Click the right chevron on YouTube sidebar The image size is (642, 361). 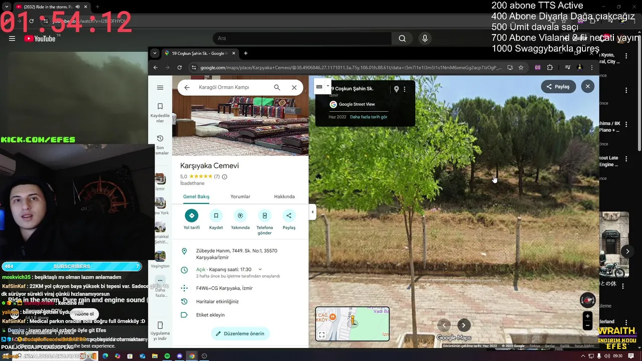tap(627, 251)
